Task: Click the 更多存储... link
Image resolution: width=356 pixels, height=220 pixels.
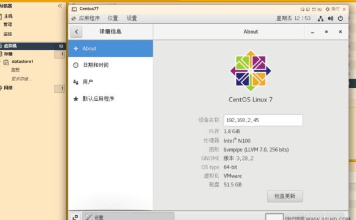Action: point(21,79)
